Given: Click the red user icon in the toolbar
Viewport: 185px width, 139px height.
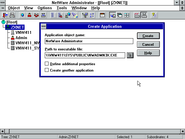Looking at the screenshot, I should pos(29,15).
